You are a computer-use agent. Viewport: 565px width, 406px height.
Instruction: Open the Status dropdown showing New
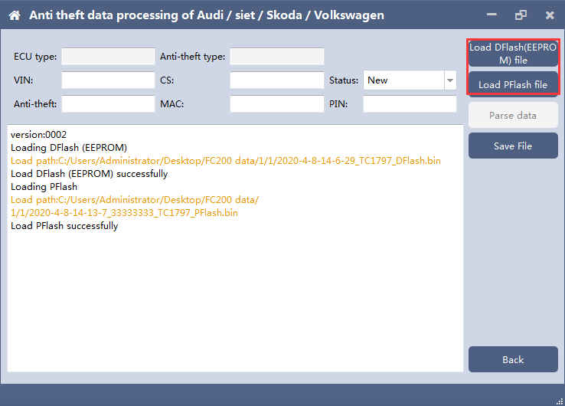(410, 80)
